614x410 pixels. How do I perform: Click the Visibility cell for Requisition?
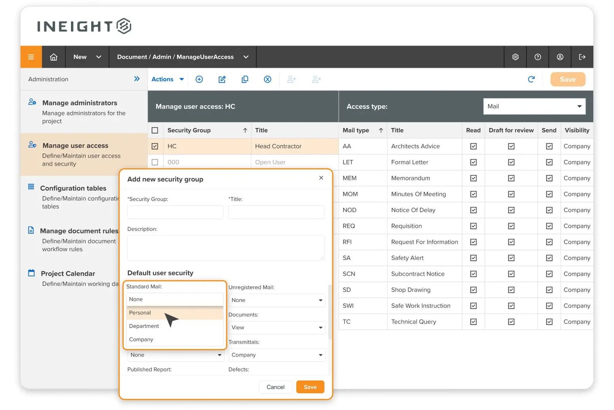[577, 226]
